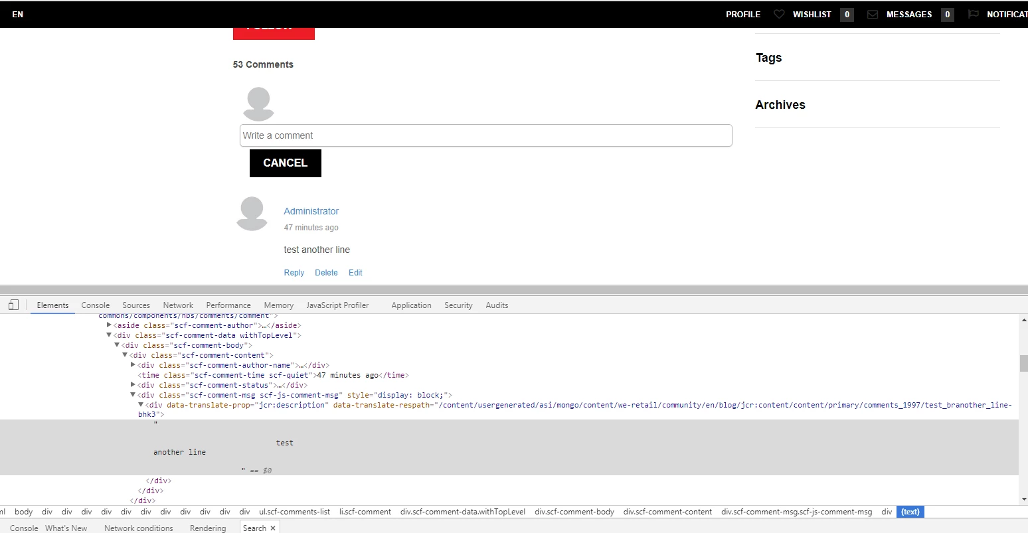The width and height of the screenshot is (1028, 533).
Task: Open the Memory tab
Action: click(279, 305)
